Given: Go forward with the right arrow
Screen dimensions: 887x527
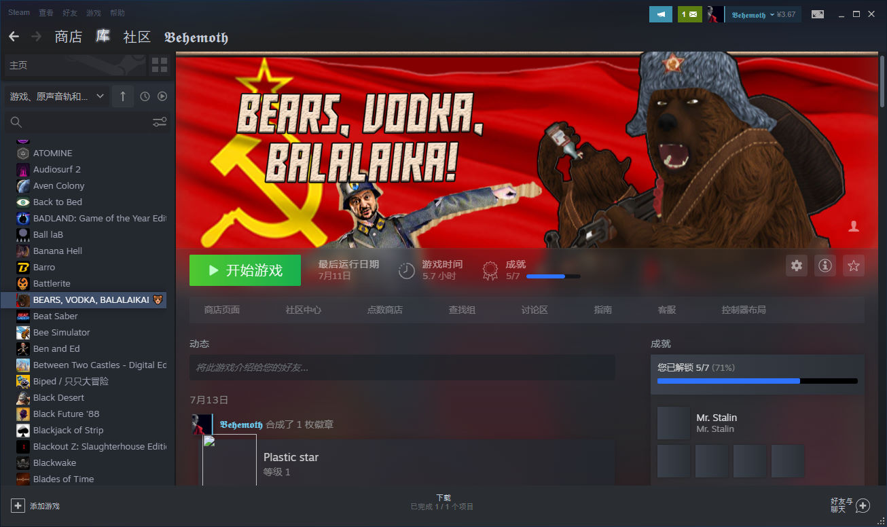Looking at the screenshot, I should 37,36.
